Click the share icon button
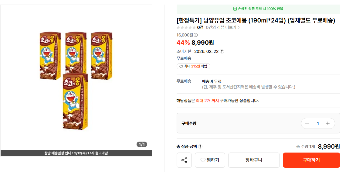The image size is (349, 172). pyautogui.click(x=184, y=160)
